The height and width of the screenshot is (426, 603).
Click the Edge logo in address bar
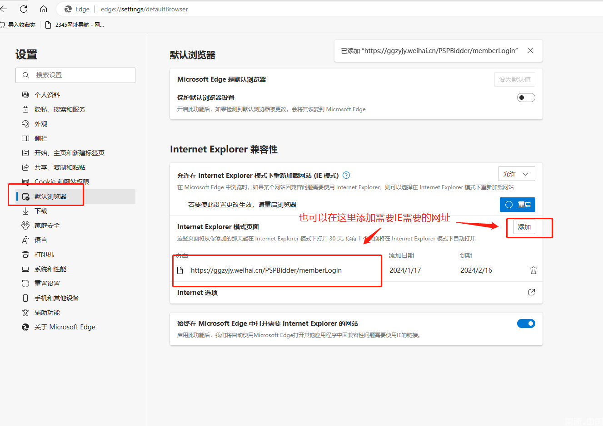pos(68,9)
